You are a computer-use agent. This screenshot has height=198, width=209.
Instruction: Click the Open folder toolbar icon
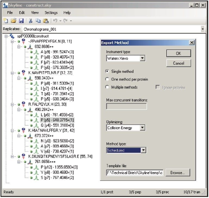[14, 21]
